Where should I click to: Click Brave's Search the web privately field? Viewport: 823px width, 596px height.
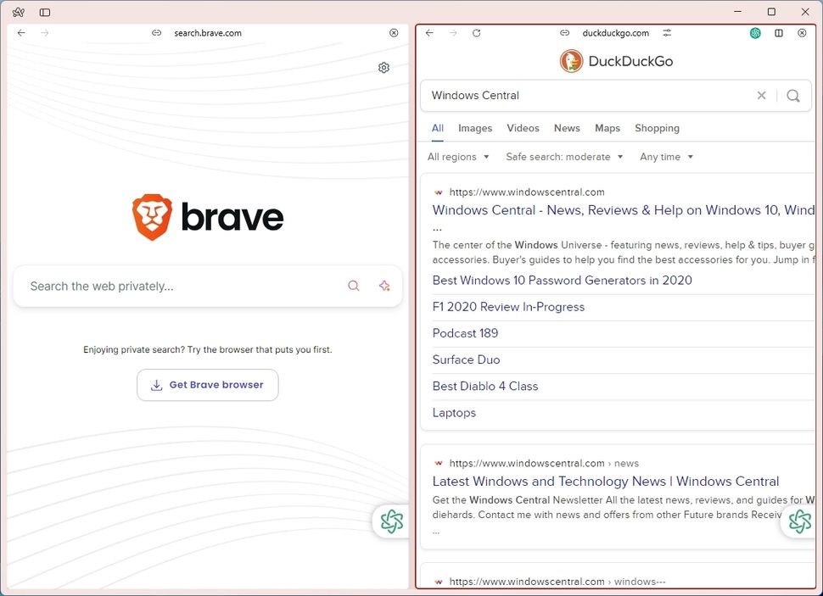[x=170, y=286]
